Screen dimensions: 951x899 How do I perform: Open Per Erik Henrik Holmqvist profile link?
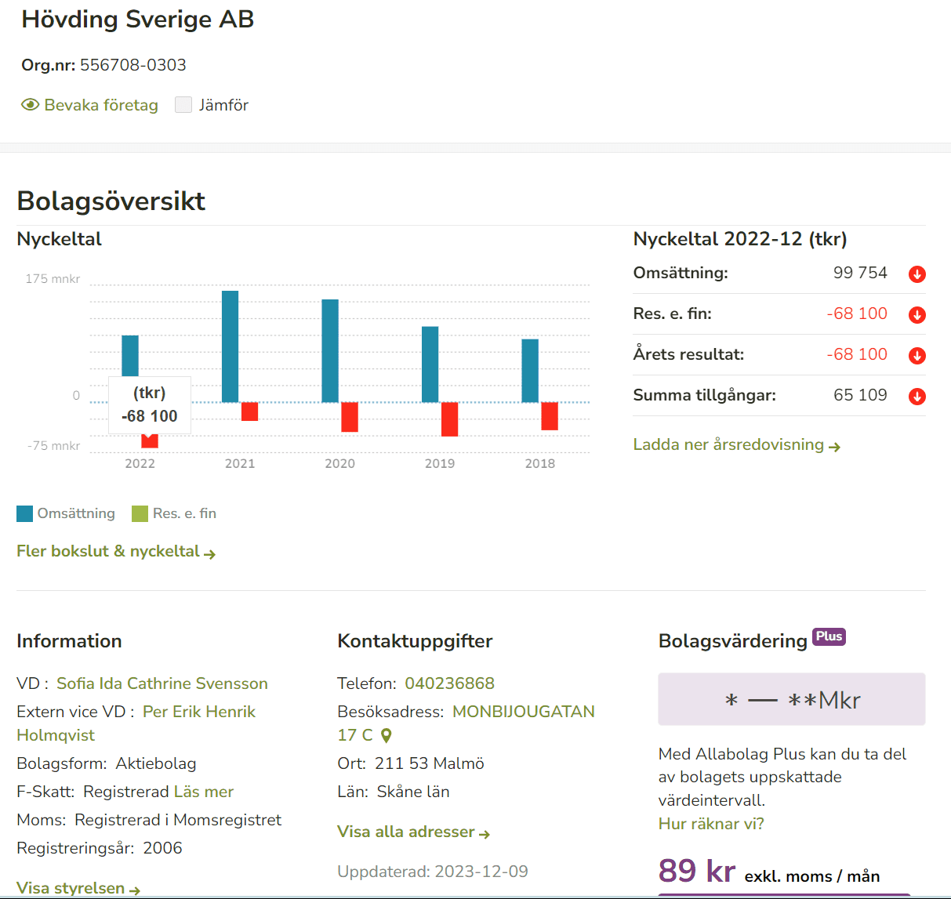(x=136, y=723)
